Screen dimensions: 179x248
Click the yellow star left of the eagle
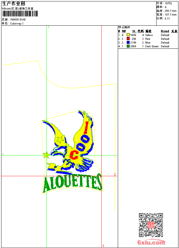pos(46,155)
